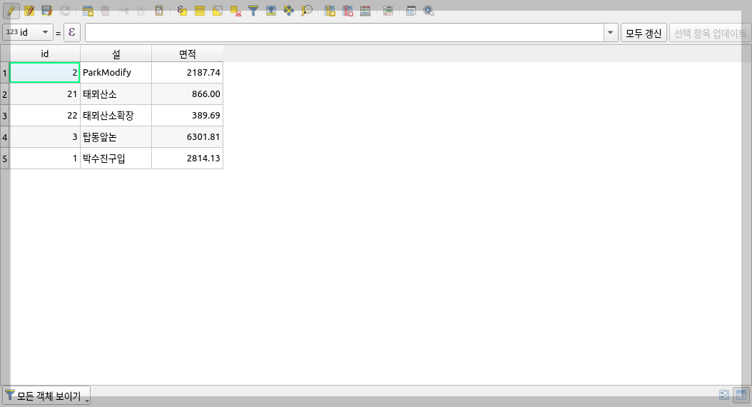This screenshot has width=752, height=407.
Task: Filter features using the funnel icon
Action: pos(253,11)
